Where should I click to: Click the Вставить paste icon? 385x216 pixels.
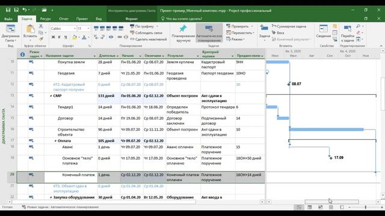[x=30, y=29]
